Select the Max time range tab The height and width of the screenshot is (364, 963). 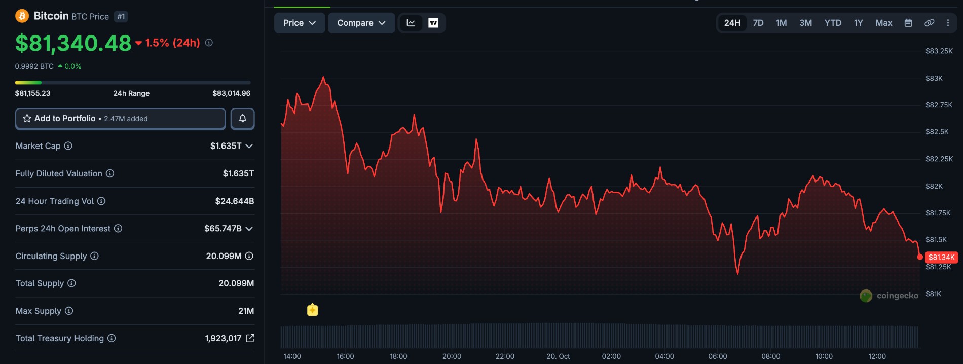884,23
